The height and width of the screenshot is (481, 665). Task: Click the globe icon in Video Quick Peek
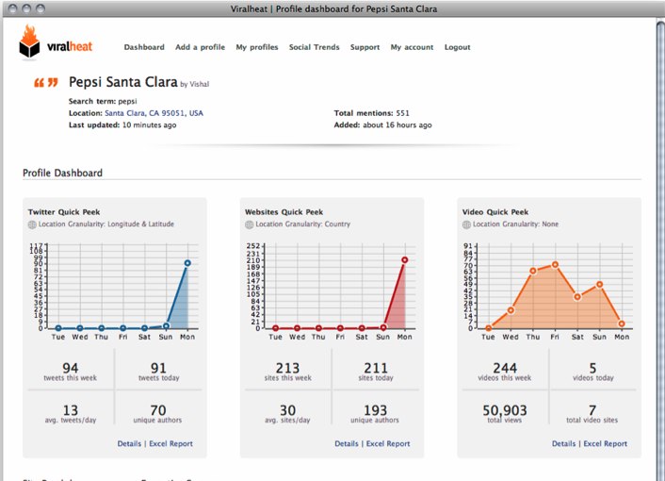466,224
